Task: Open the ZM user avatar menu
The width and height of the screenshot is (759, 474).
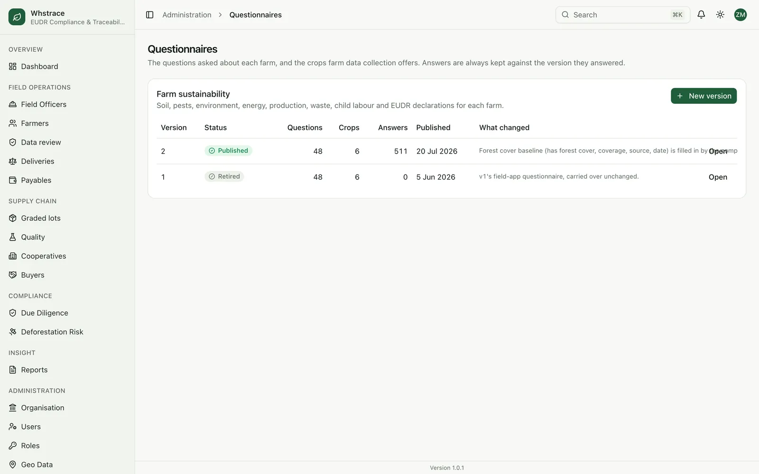Action: 740,15
